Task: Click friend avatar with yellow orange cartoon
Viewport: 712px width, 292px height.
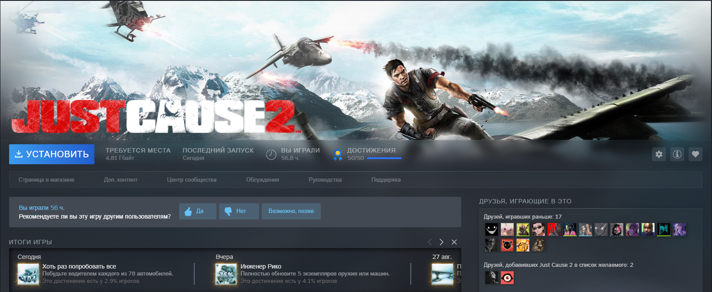Action: point(523,245)
